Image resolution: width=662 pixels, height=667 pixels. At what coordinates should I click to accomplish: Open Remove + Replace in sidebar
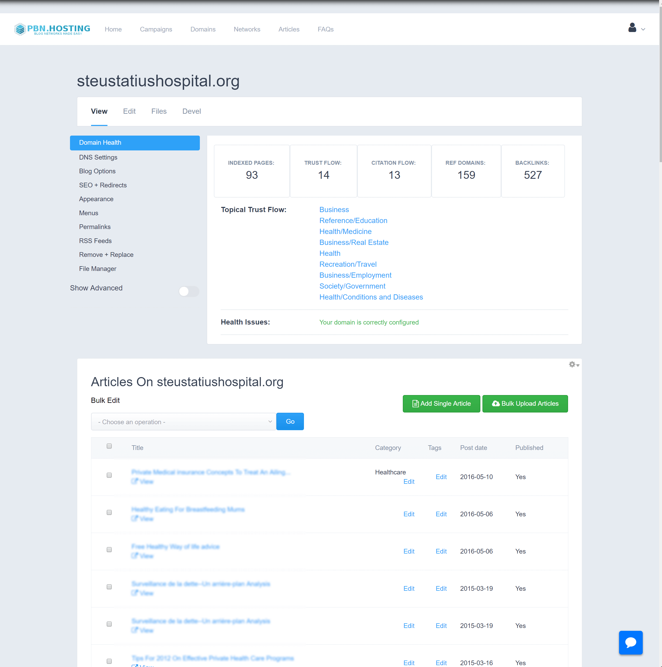(106, 255)
